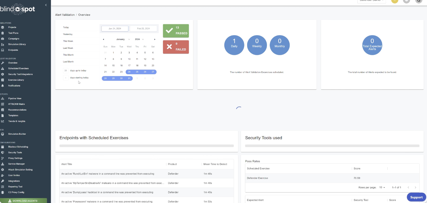Screen dimensions: 427x203
Task: Open Security Tool Integrations
Action: tap(20, 74)
